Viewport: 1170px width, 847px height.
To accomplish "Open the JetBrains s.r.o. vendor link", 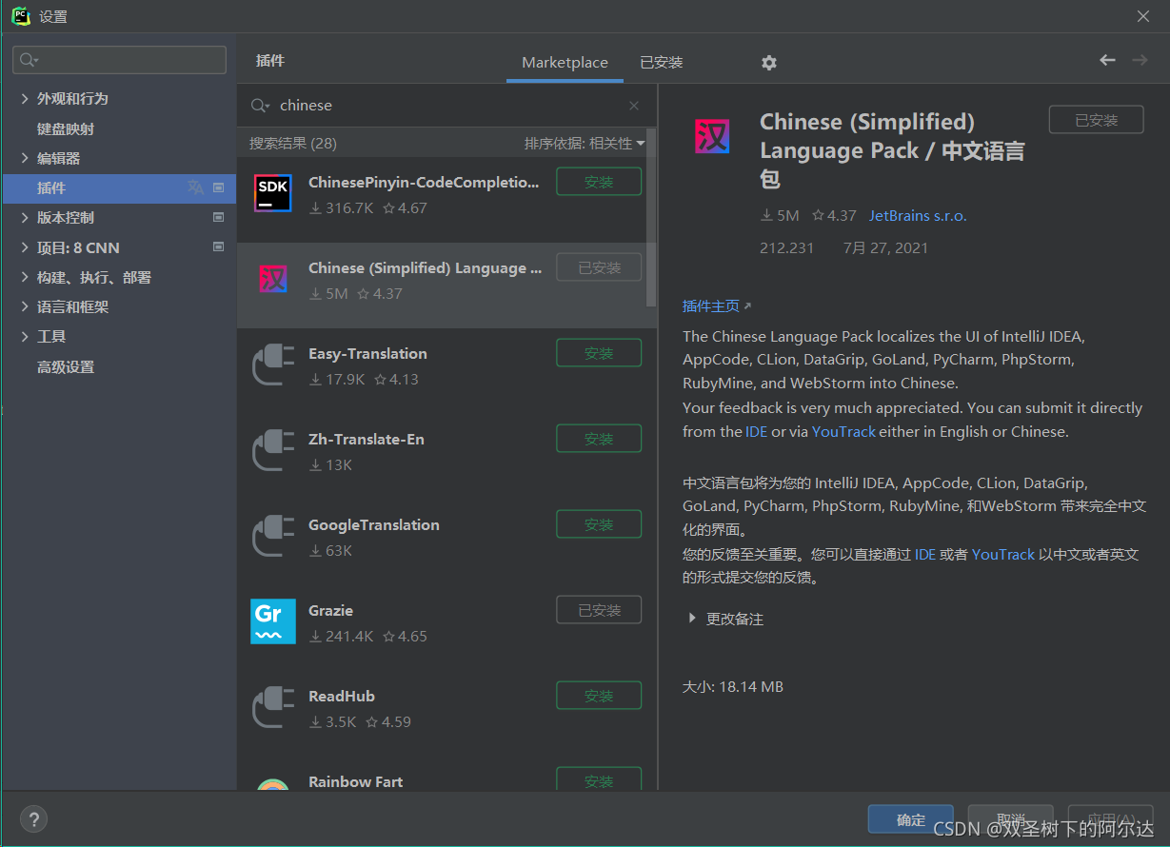I will point(918,216).
